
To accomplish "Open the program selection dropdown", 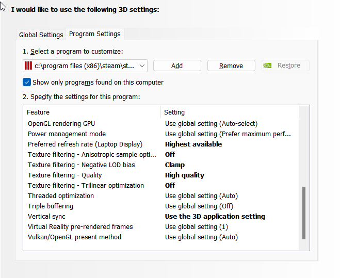I will 142,66.
